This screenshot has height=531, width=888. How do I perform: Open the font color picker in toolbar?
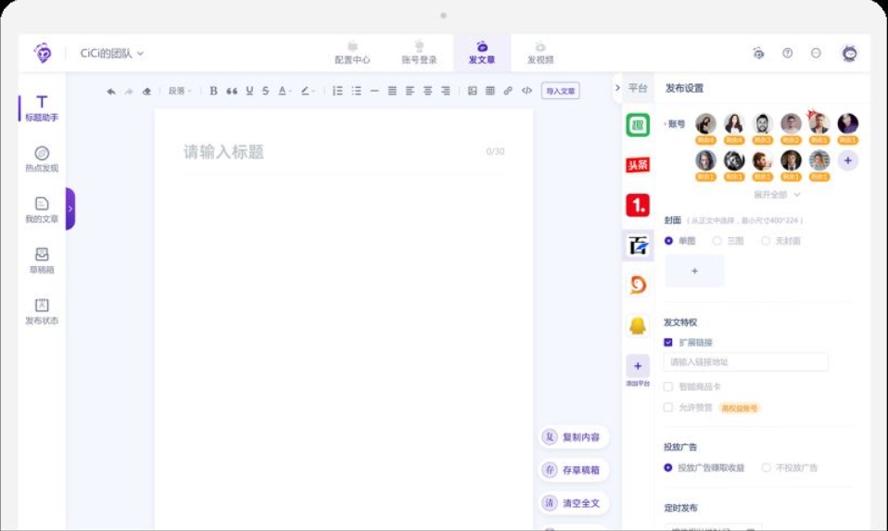(285, 91)
